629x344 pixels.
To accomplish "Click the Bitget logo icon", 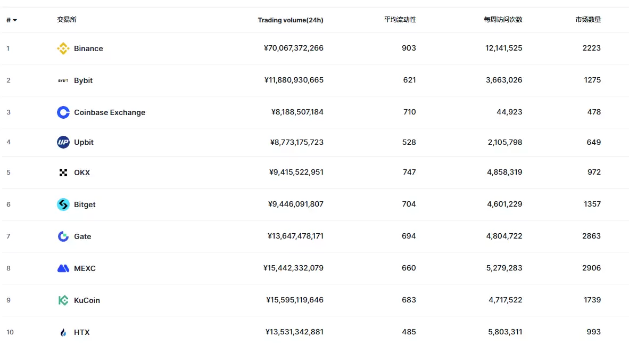I will click(63, 204).
